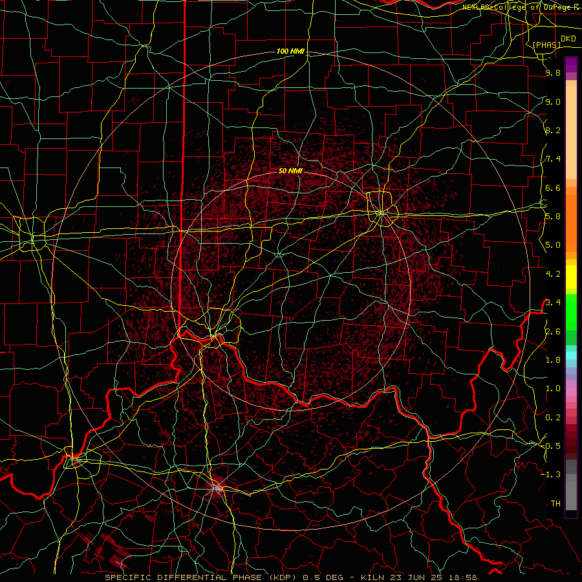Click the "SPECIFIC DIFFERENTIAL PHASE (KDP)" caption

(202, 577)
